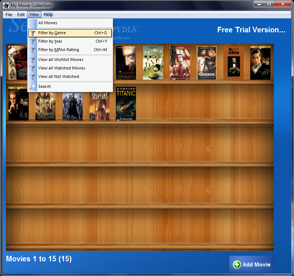The width and height of the screenshot is (294, 276).
Task: Click the magnifying glass icon beside Search
Action: 32,87
